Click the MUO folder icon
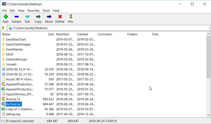 [x=3, y=54]
